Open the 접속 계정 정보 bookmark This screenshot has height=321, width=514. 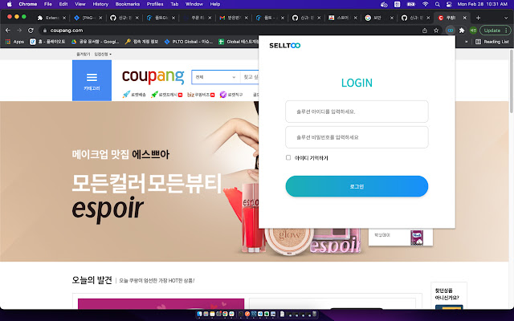(142, 42)
